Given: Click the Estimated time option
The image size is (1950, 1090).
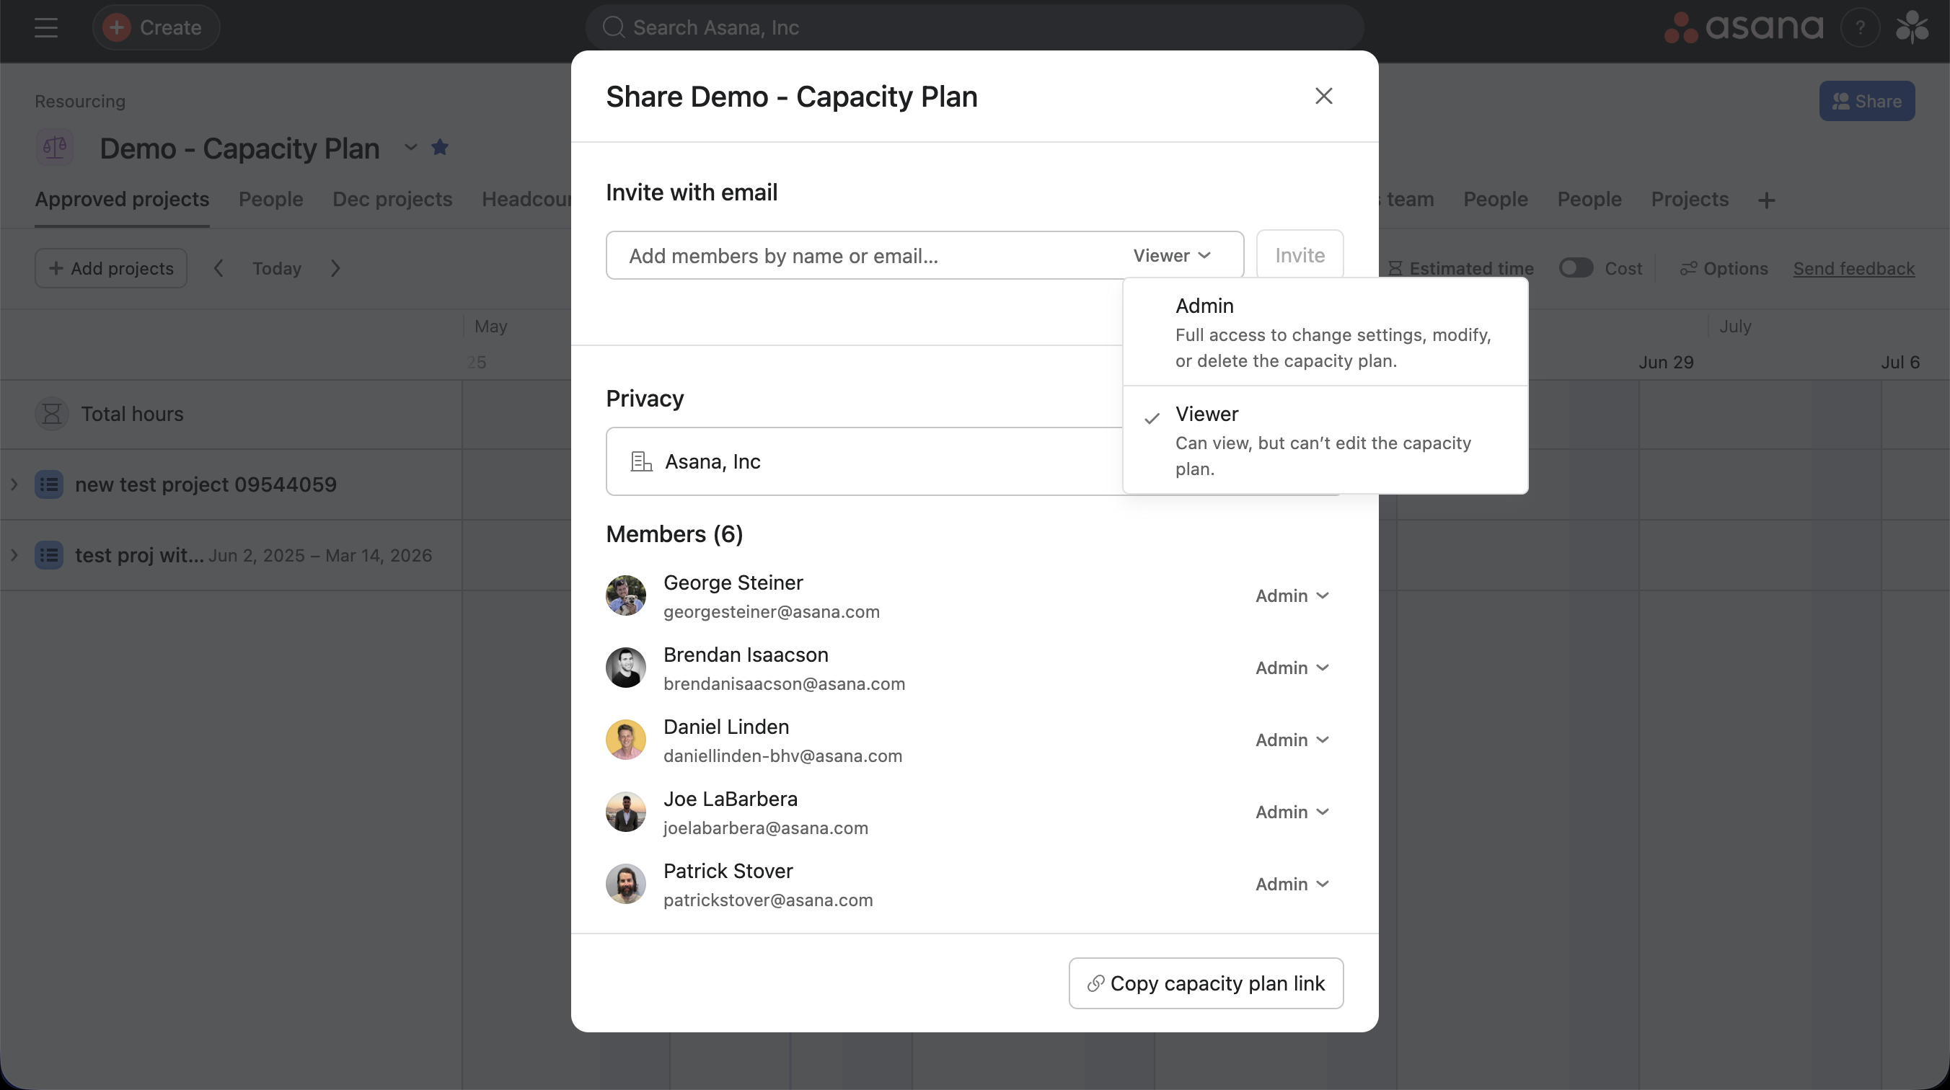Looking at the screenshot, I should pos(1461,268).
